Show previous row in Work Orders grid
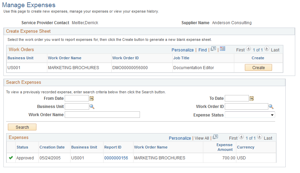This screenshot has height=173, width=300. [248, 49]
